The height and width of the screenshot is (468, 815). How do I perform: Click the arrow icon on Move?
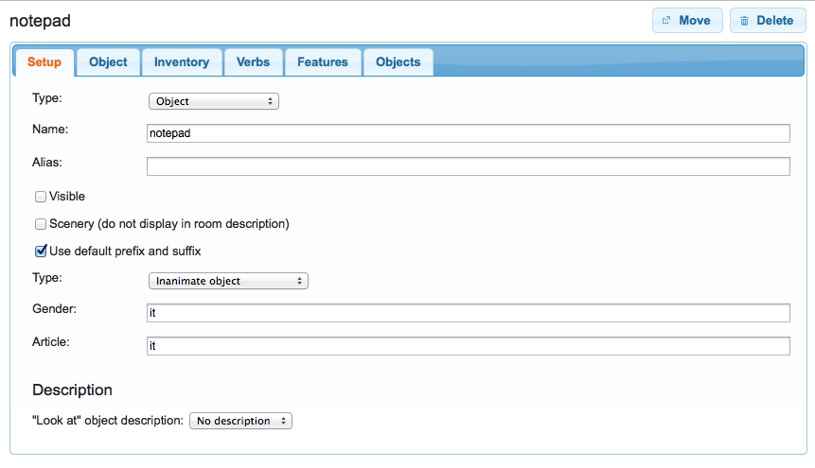[x=666, y=21]
